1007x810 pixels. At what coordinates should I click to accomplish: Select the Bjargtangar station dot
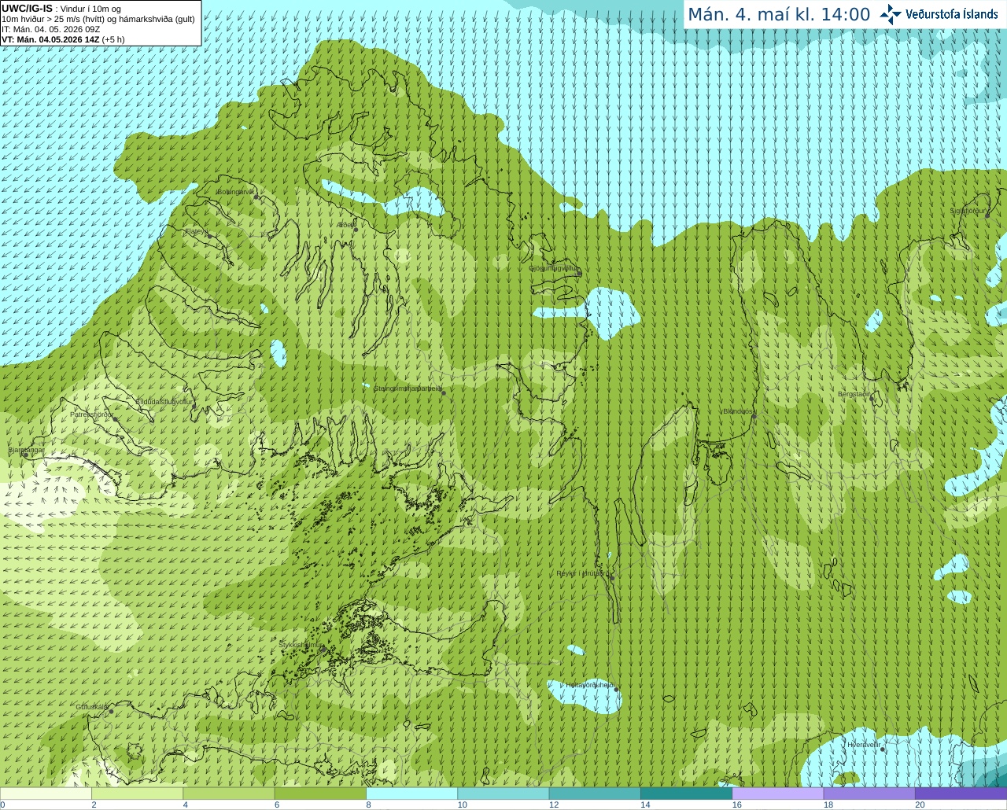[x=25, y=455]
